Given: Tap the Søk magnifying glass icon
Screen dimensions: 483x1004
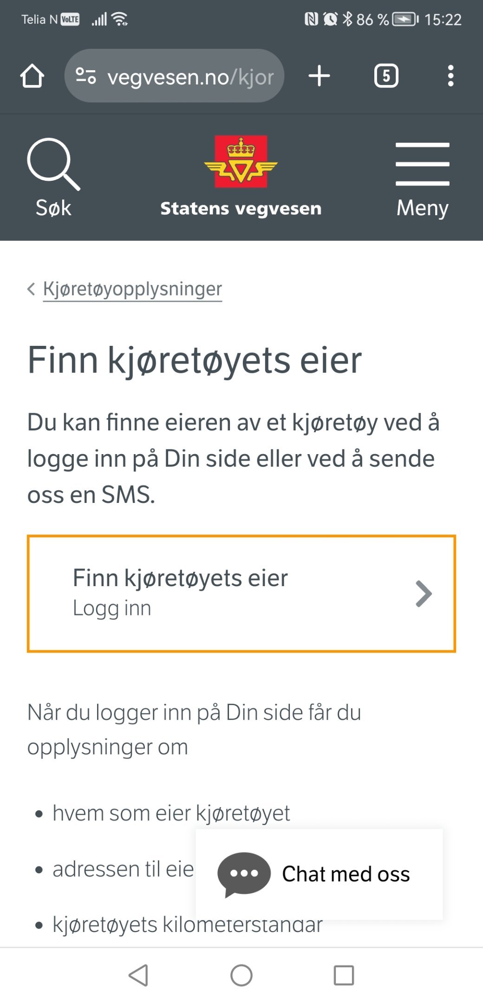Looking at the screenshot, I should pyautogui.click(x=53, y=164).
